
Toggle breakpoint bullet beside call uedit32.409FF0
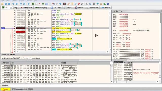coord(15,39)
